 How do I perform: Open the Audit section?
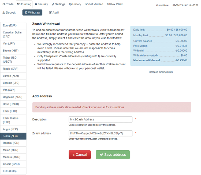(54, 13)
